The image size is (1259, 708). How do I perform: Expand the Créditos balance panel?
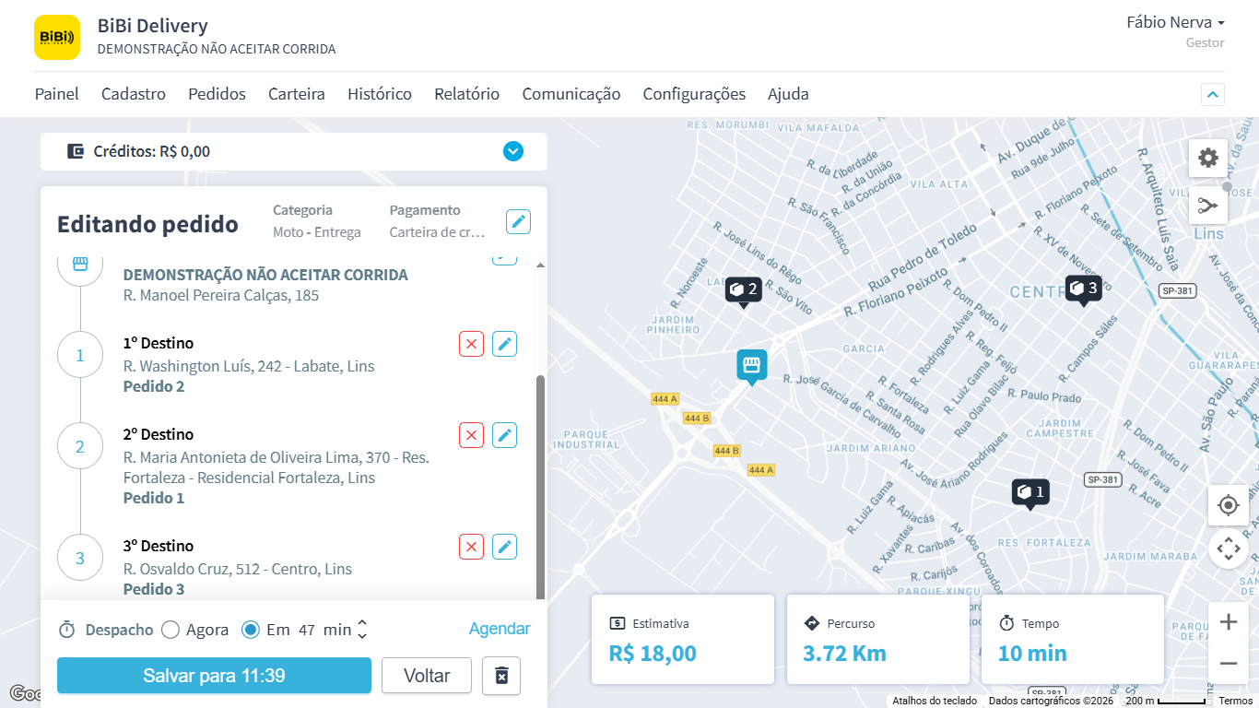point(513,151)
